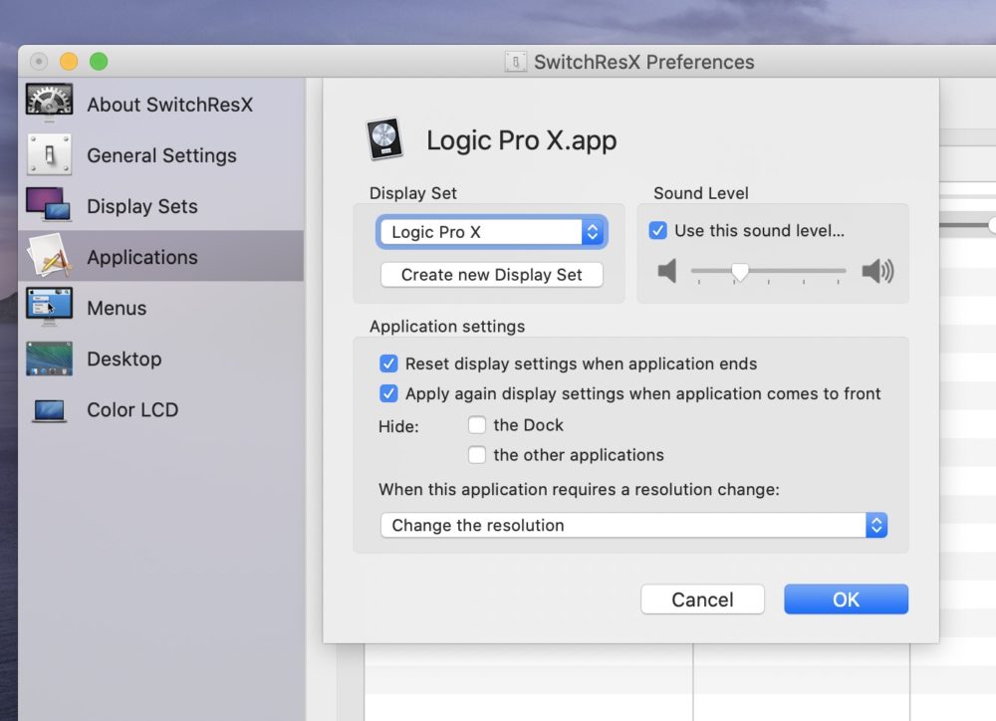This screenshot has height=721, width=996.
Task: Check hide the other applications
Action: 476,455
